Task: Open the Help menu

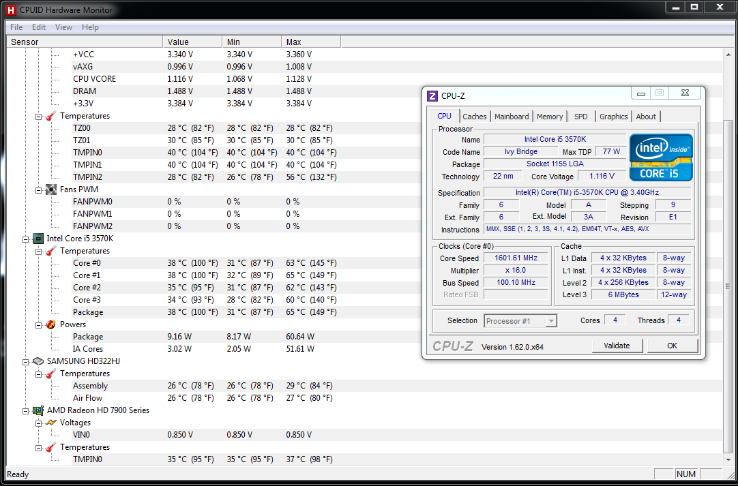Action: point(90,27)
